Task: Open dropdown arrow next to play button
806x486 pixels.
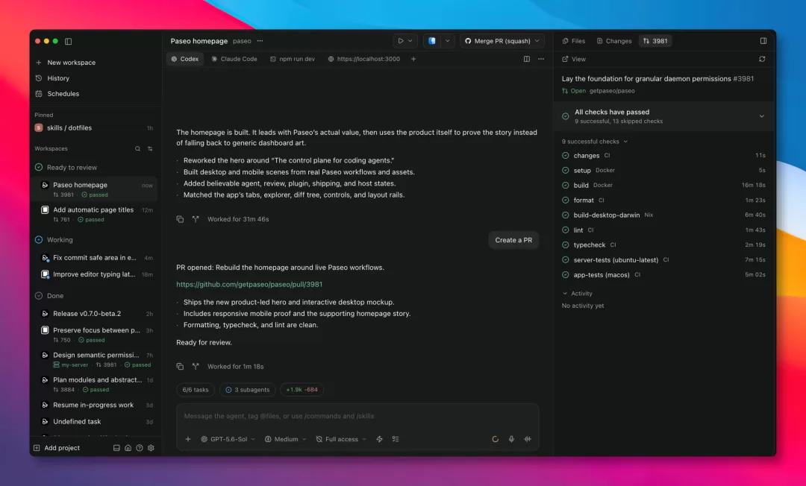Action: (x=410, y=41)
